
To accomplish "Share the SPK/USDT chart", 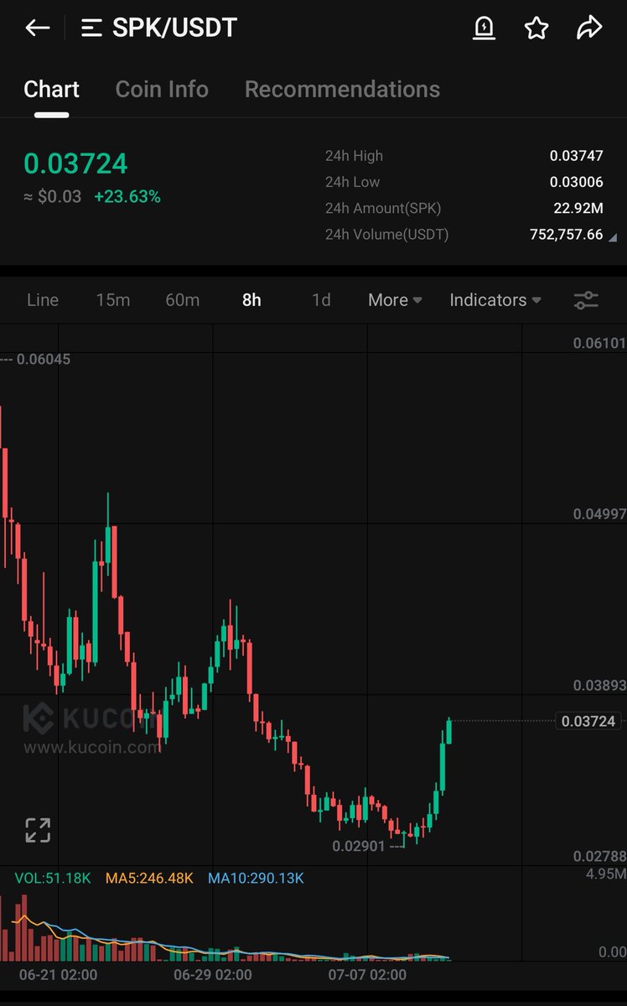I will click(x=589, y=28).
